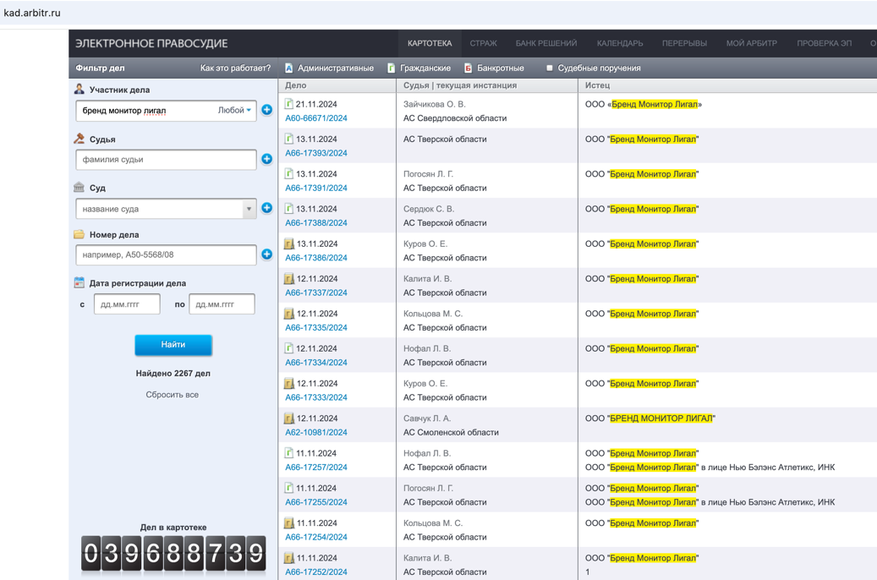Open case A60-66671/2024 link
Viewport: 877px width, 580px height.
pos(316,118)
